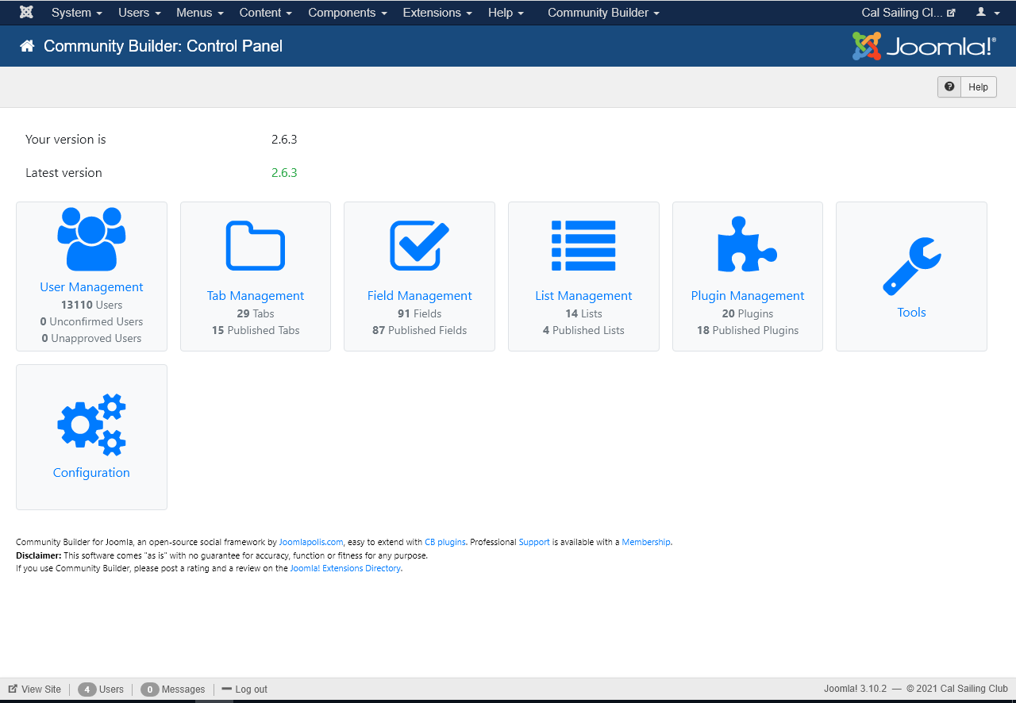Expand the Content menu
The image size is (1016, 703).
(266, 13)
